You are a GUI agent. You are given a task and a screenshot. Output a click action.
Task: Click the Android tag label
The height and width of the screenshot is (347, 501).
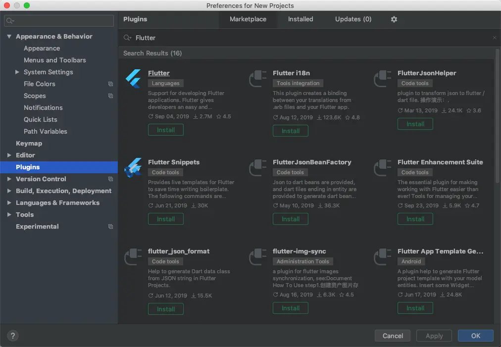click(411, 261)
